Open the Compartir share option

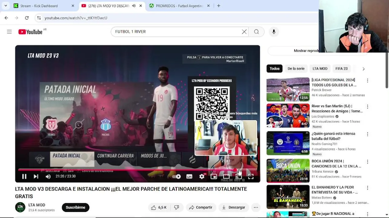[201, 207]
